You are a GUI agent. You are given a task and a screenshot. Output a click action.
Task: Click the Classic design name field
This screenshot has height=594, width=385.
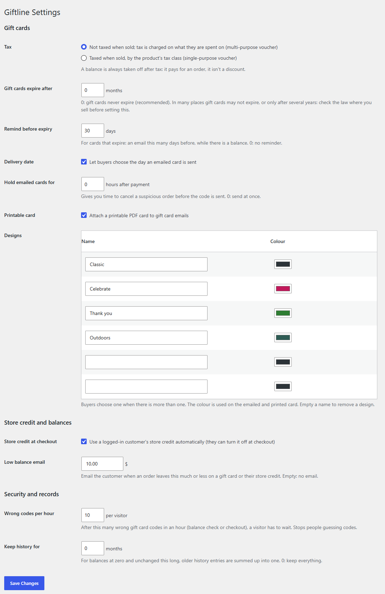146,264
